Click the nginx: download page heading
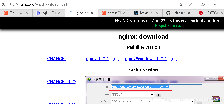224x104 pixels. (144, 37)
